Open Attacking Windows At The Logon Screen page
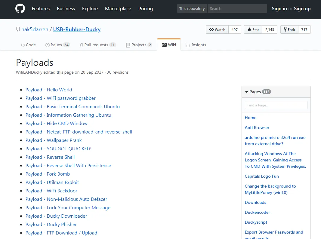Viewport: 321px width, 239px height. pyautogui.click(x=275, y=160)
